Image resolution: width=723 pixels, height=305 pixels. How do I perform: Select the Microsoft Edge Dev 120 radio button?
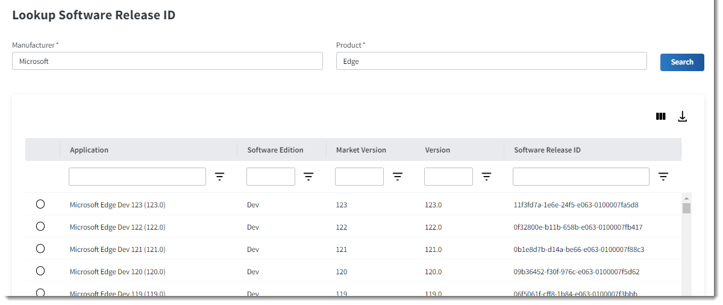click(x=40, y=271)
